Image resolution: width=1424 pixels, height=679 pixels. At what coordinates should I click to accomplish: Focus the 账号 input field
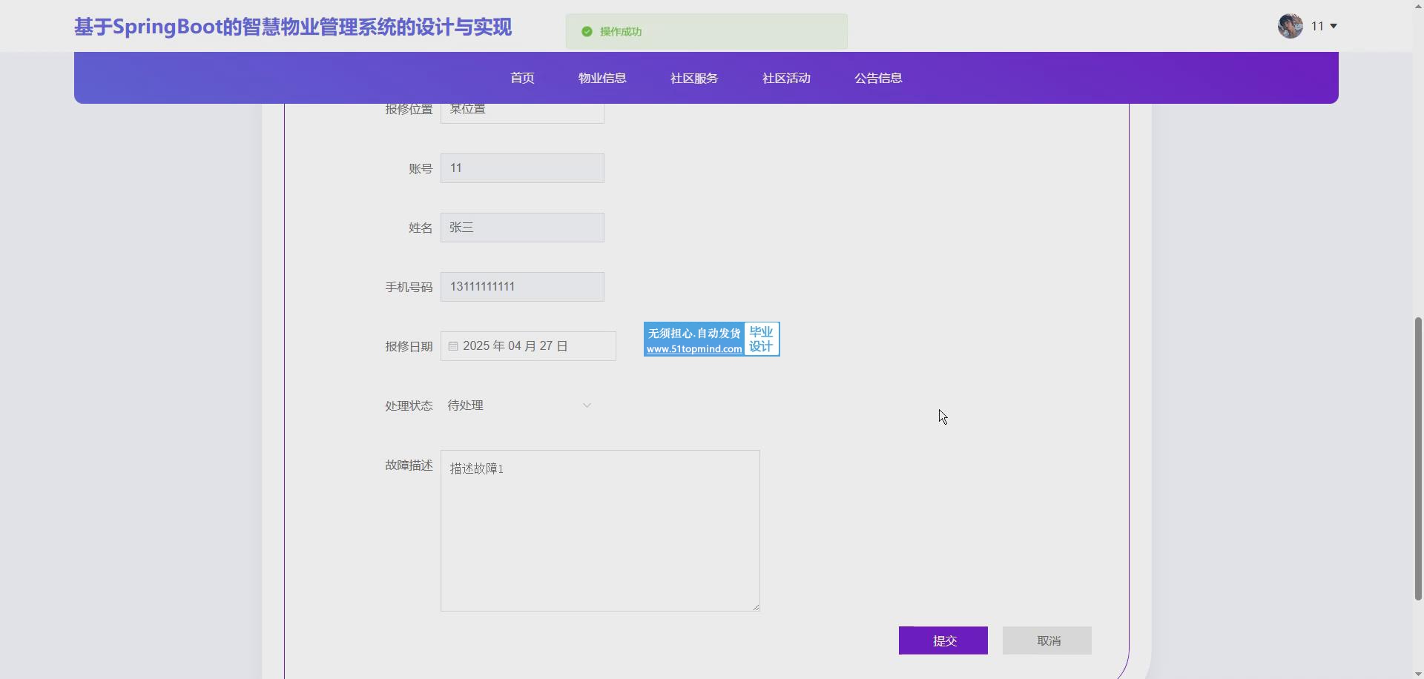pos(522,168)
